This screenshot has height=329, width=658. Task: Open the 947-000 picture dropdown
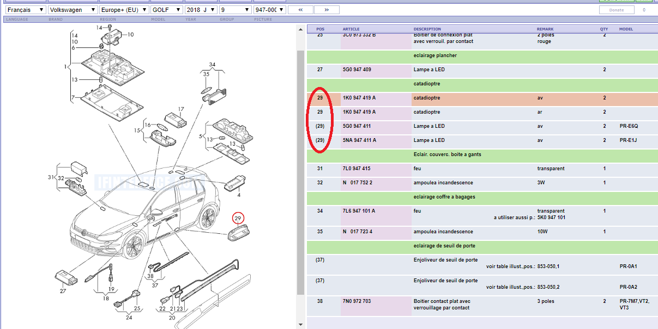pos(270,10)
